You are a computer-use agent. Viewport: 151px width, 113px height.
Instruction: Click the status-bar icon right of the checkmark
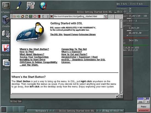(x=121, y=96)
